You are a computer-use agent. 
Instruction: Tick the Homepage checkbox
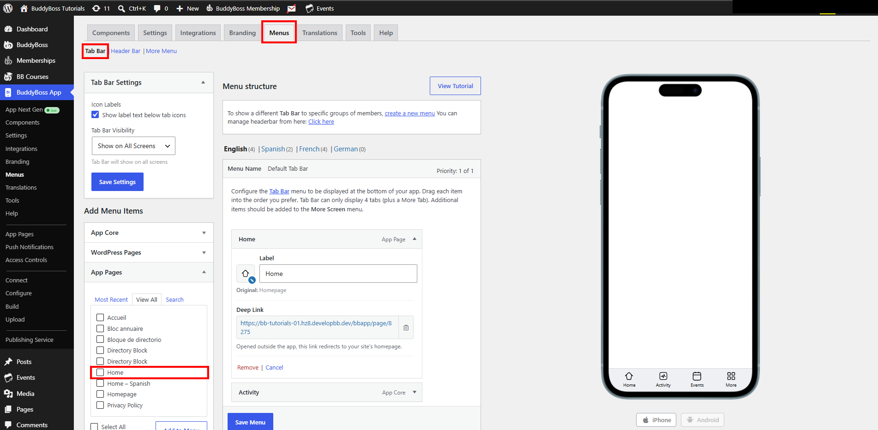coord(100,394)
